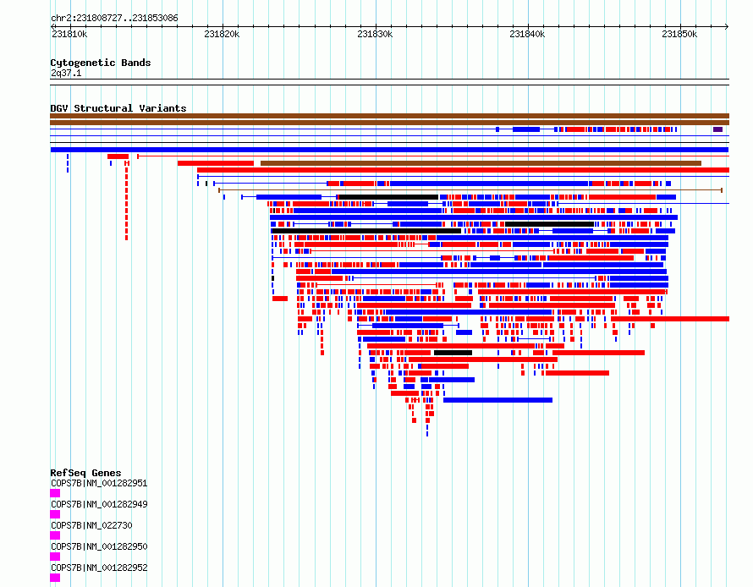Click the small purple variant near 231852k
The width and height of the screenshot is (753, 587).
tap(717, 129)
